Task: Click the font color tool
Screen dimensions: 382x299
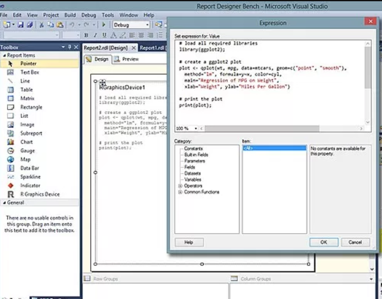Action: 113,35
